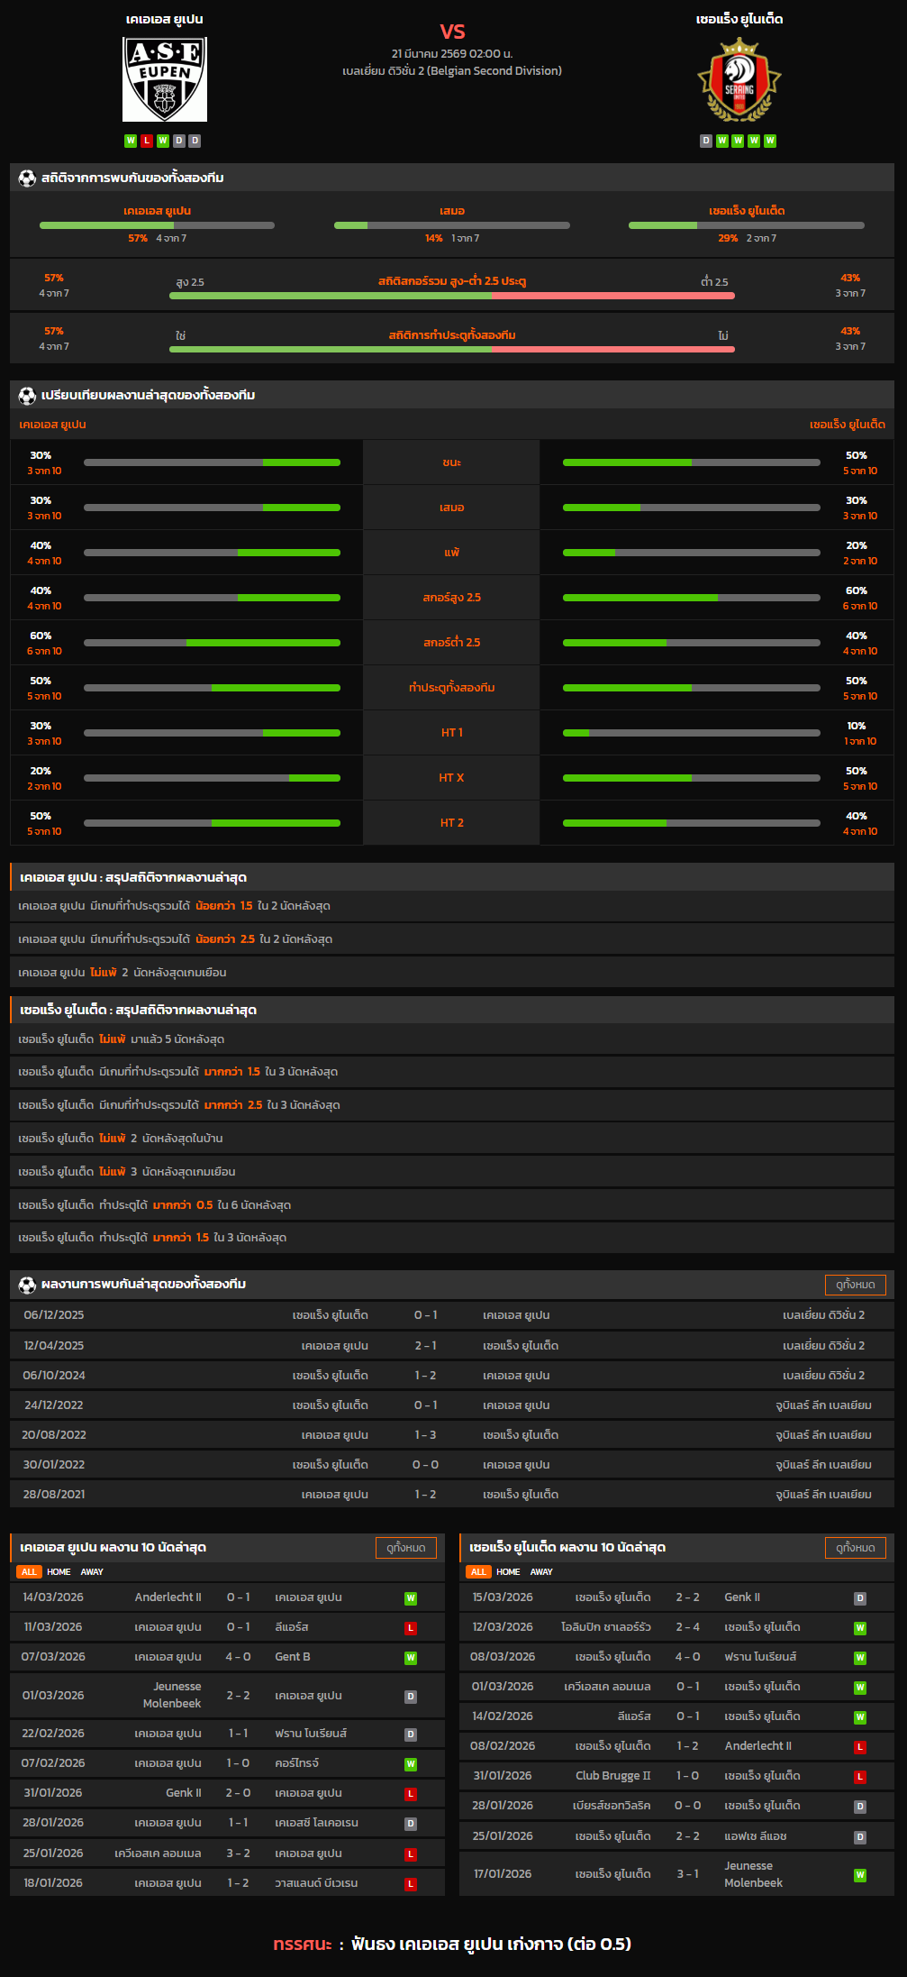Select HOME filter in Seraing last 10 matches
The image size is (907, 1977).
point(508,1572)
